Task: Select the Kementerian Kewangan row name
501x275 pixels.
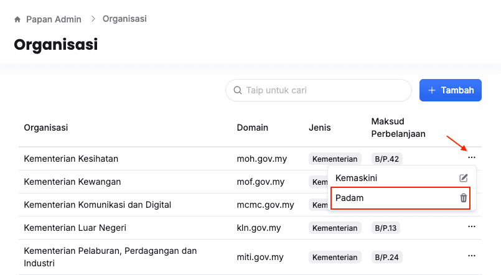Action: click(72, 182)
